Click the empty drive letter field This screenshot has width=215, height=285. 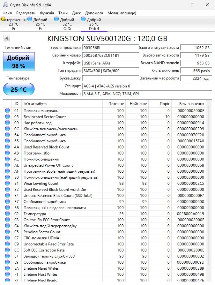pos(111,78)
